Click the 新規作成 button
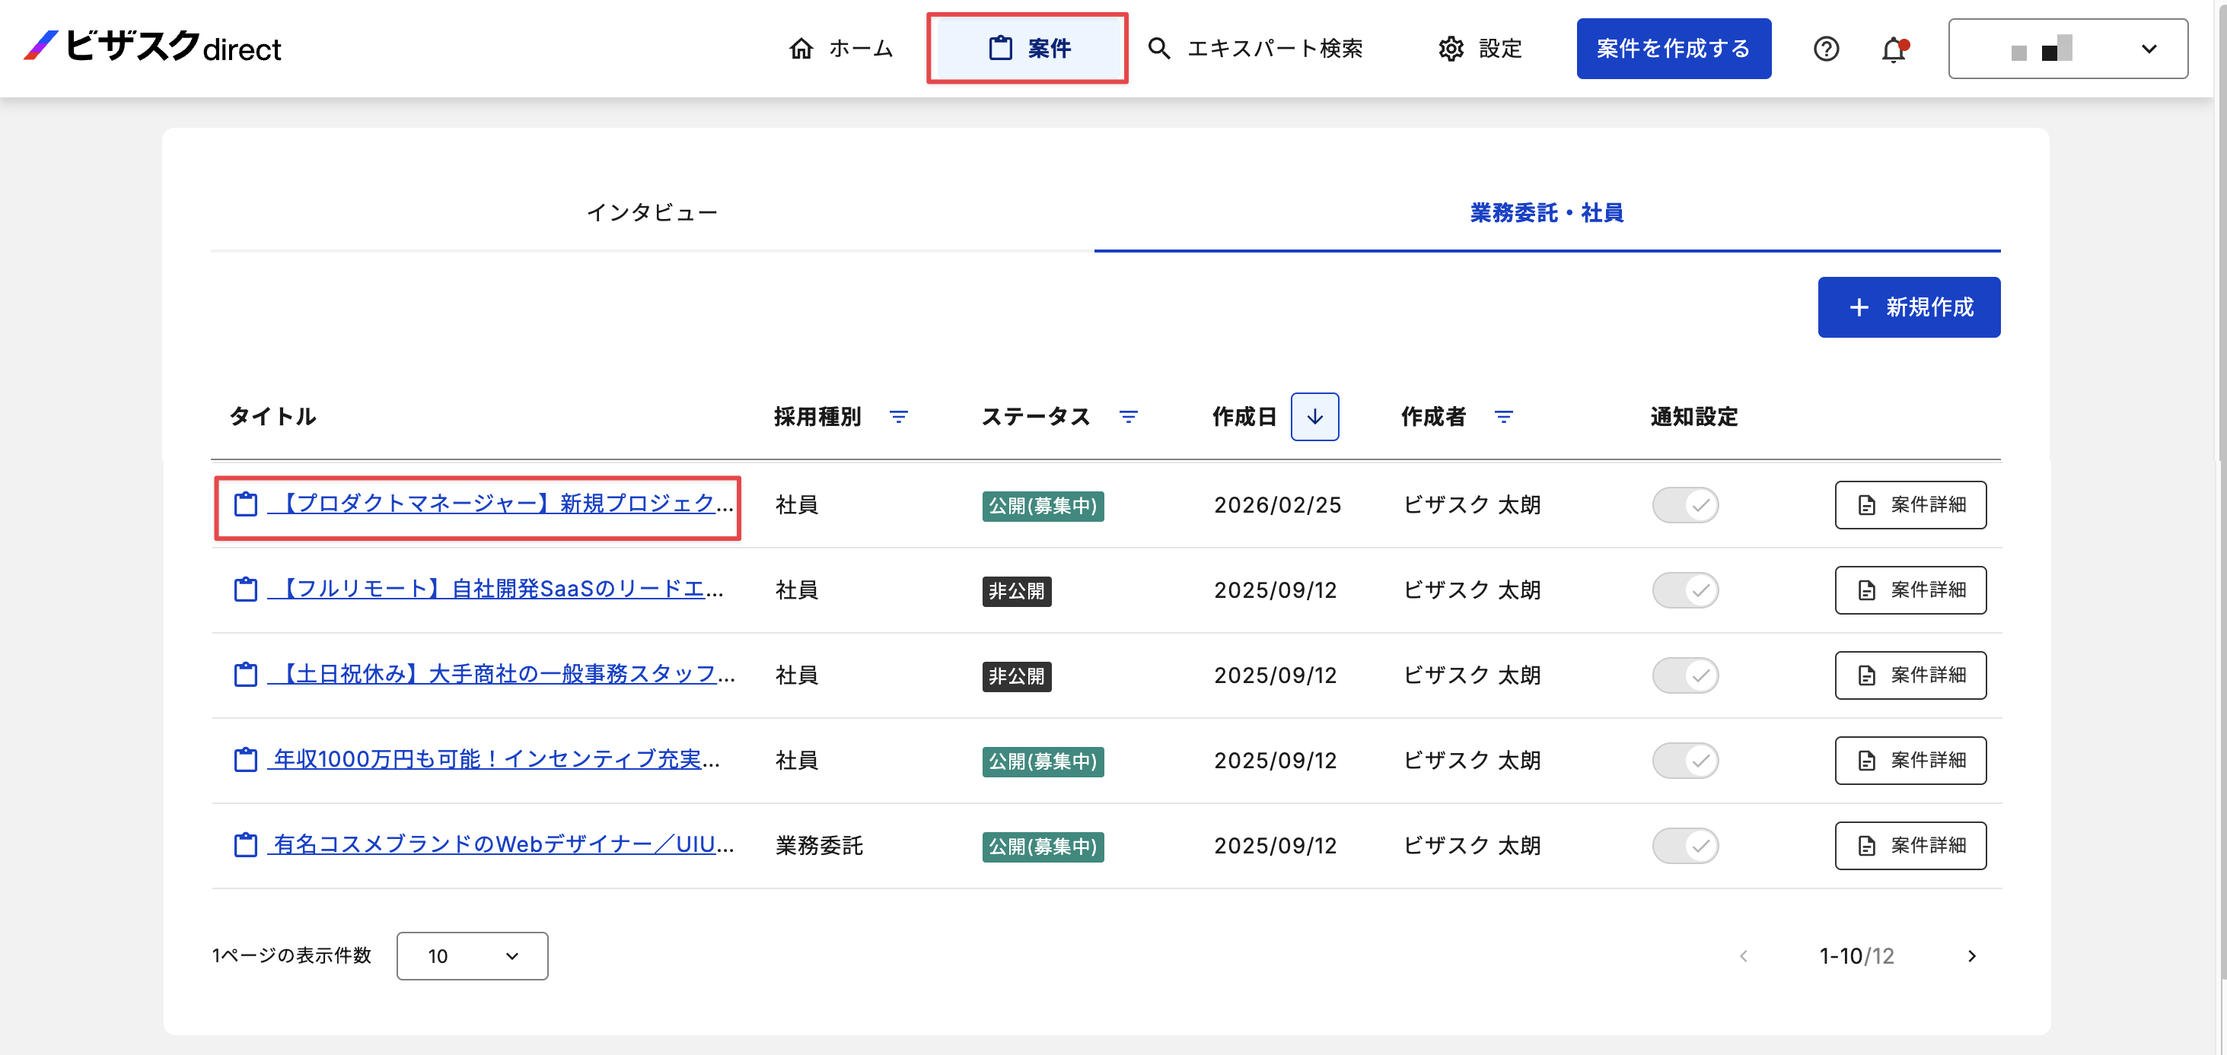The image size is (2227, 1055). 1909,307
